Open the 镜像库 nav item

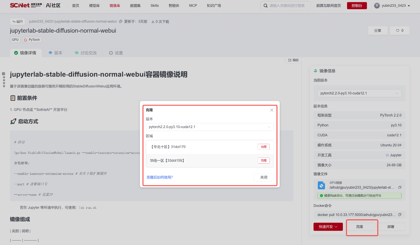click(x=115, y=6)
